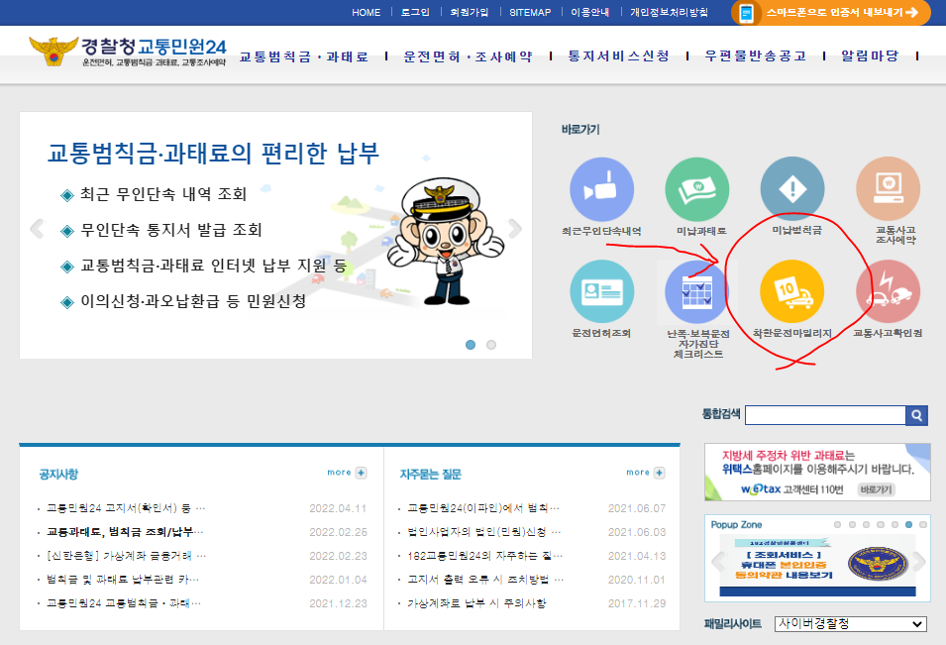
Task: Click the 로그인 link
Action: pyautogui.click(x=415, y=12)
